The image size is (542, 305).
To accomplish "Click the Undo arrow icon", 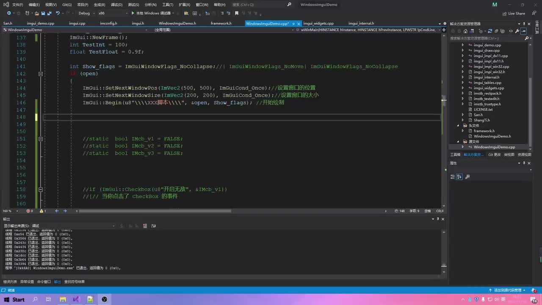I will [58, 13].
